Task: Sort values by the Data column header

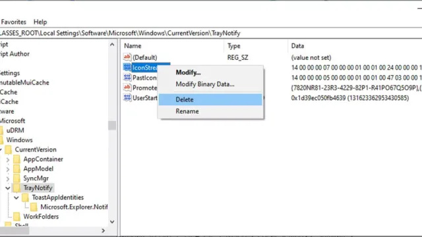Action: (355, 46)
